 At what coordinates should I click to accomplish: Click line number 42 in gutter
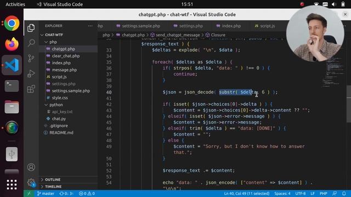(109, 105)
